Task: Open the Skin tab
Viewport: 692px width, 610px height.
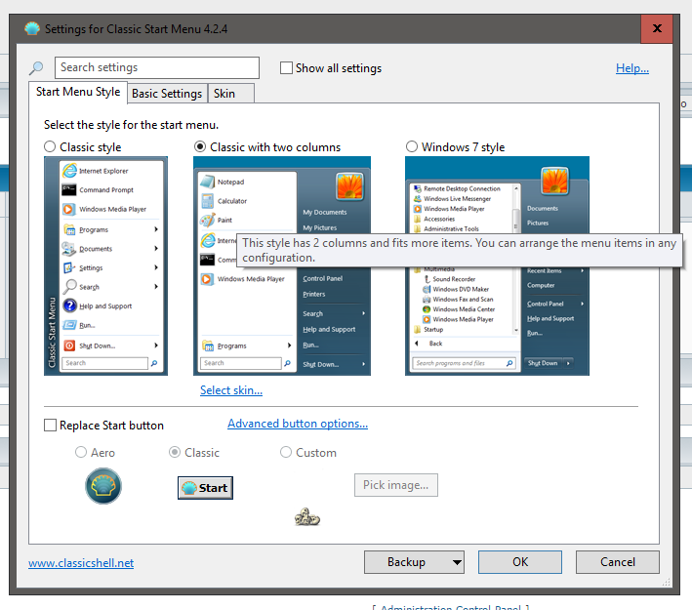Action: point(230,94)
